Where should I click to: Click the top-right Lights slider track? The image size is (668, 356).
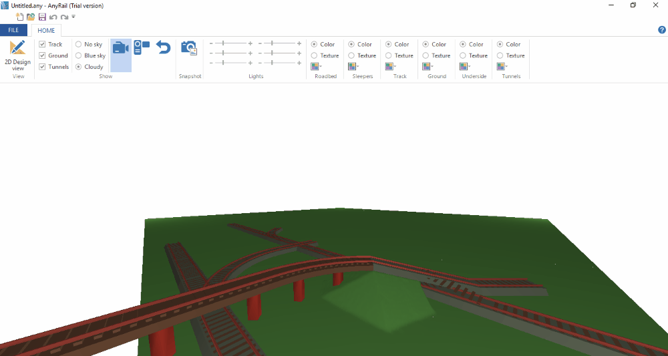(279, 43)
